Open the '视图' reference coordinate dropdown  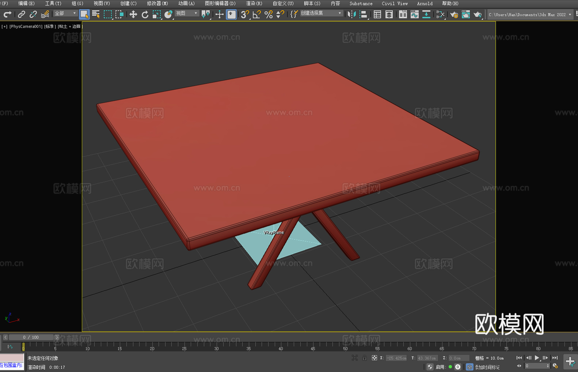(x=187, y=13)
